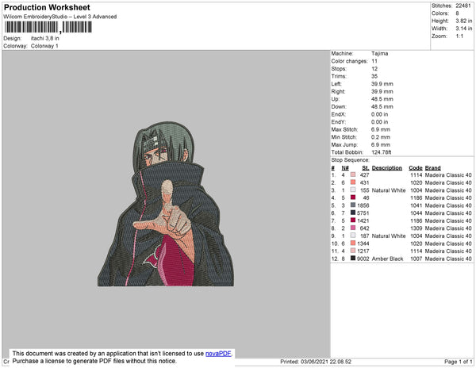
Task: Click stitch count '9002' in stop 12
Action: (x=363, y=259)
